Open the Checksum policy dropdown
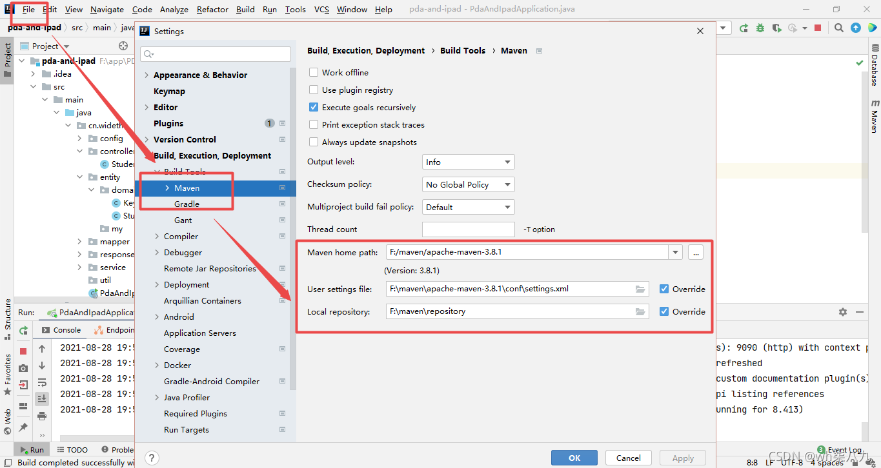881x468 pixels. [468, 184]
